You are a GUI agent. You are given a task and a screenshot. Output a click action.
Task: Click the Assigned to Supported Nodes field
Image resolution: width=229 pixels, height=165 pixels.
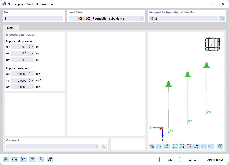[183, 18]
